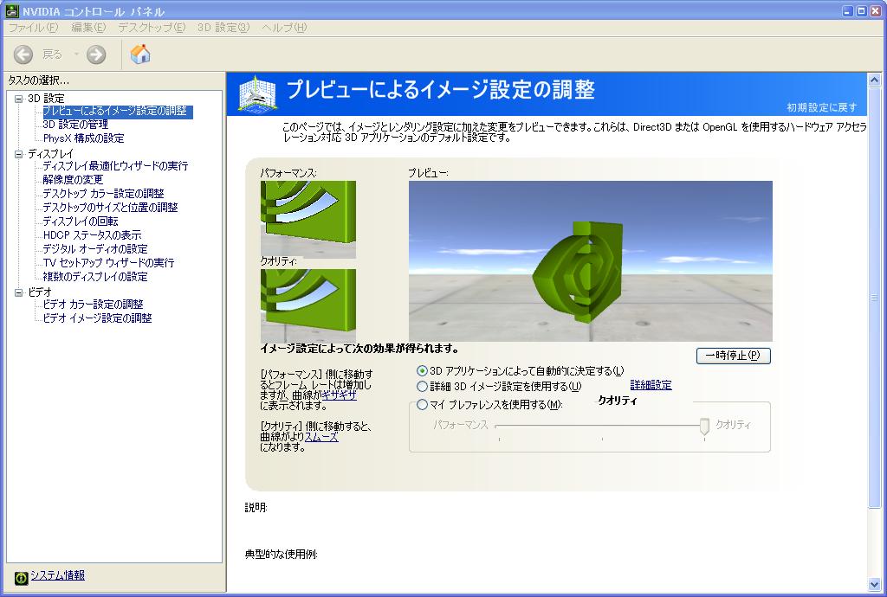The height and width of the screenshot is (597, 887).
Task: Open ディスプレイの回転 page
Action: pos(81,221)
